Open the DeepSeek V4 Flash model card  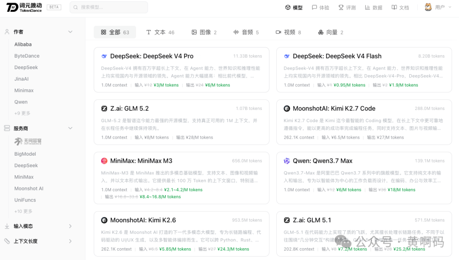pyautogui.click(x=364, y=70)
